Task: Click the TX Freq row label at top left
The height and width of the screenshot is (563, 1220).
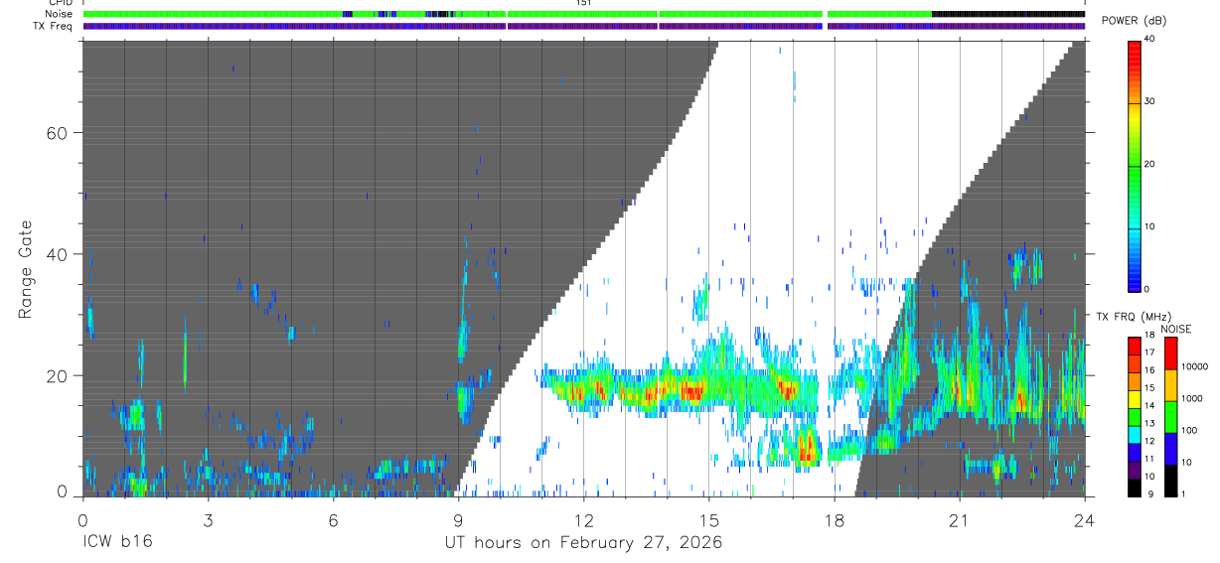Action: [53, 26]
